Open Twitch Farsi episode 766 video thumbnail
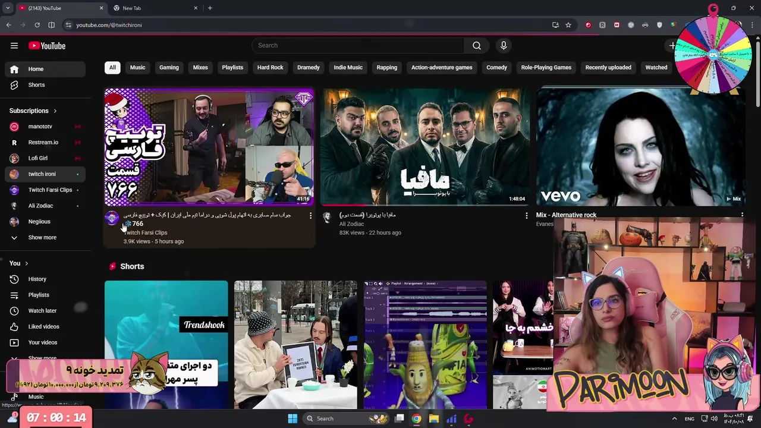 [x=209, y=147]
